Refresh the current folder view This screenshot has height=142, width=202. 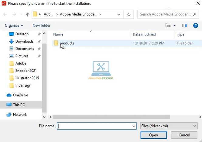[x=129, y=14]
